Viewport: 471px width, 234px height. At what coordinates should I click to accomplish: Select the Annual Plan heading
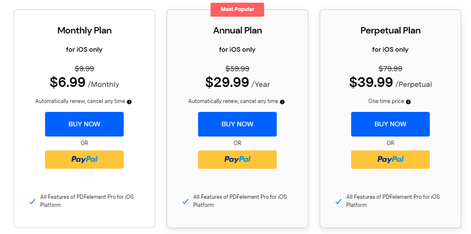click(x=237, y=31)
